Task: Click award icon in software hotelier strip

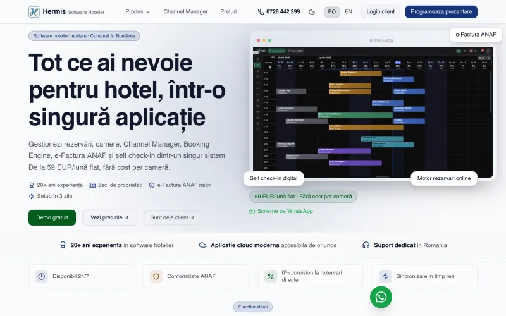Action: click(x=63, y=245)
